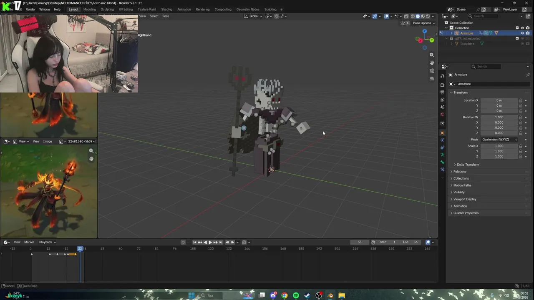
Task: Open the View Layer properties tab
Action: [442, 100]
